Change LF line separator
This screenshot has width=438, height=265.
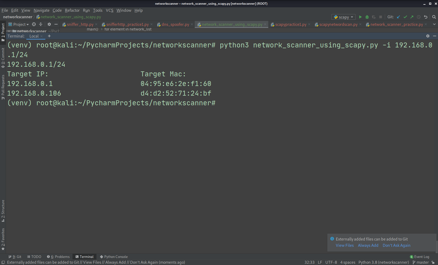click(320, 262)
